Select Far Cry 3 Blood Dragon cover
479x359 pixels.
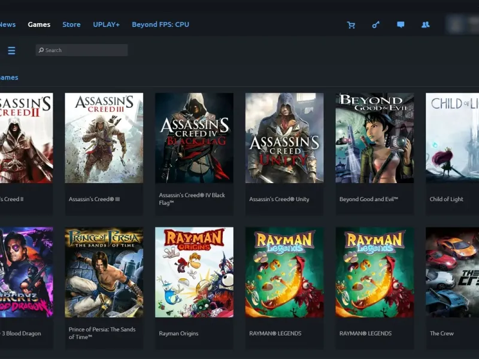coord(26,272)
